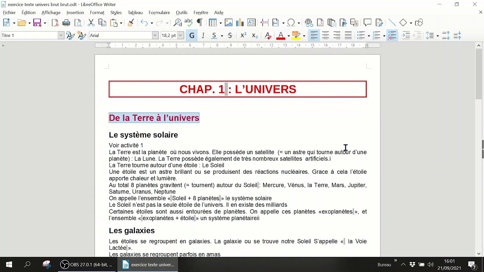Insert an image
This screenshot has width=484, height=272.
coord(229,23)
